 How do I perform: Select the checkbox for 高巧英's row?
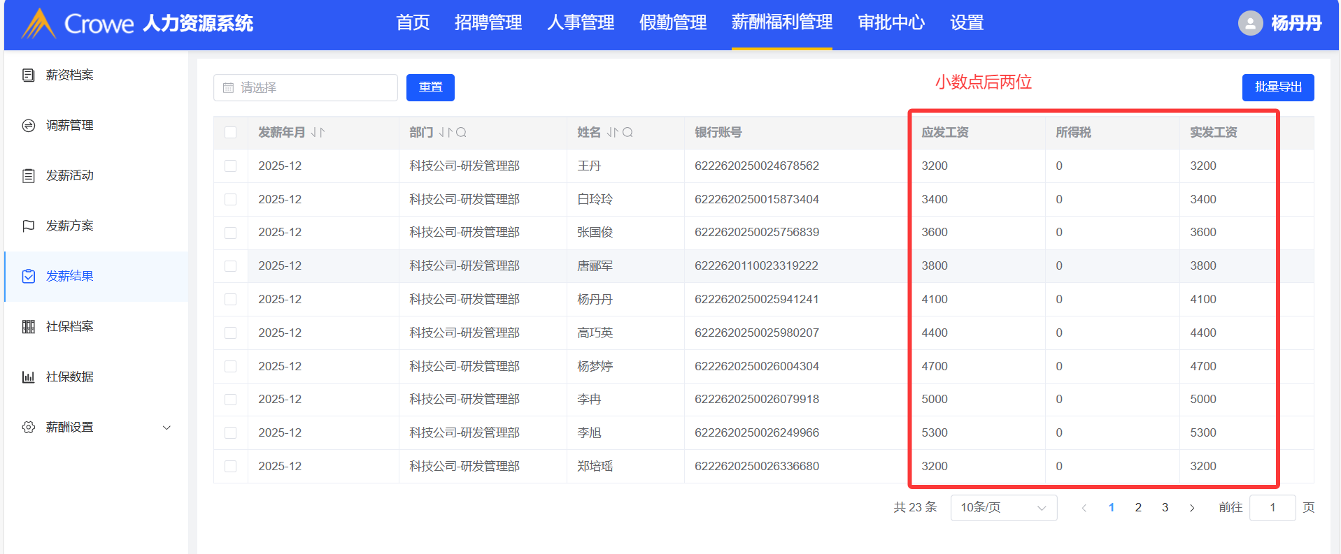(230, 333)
